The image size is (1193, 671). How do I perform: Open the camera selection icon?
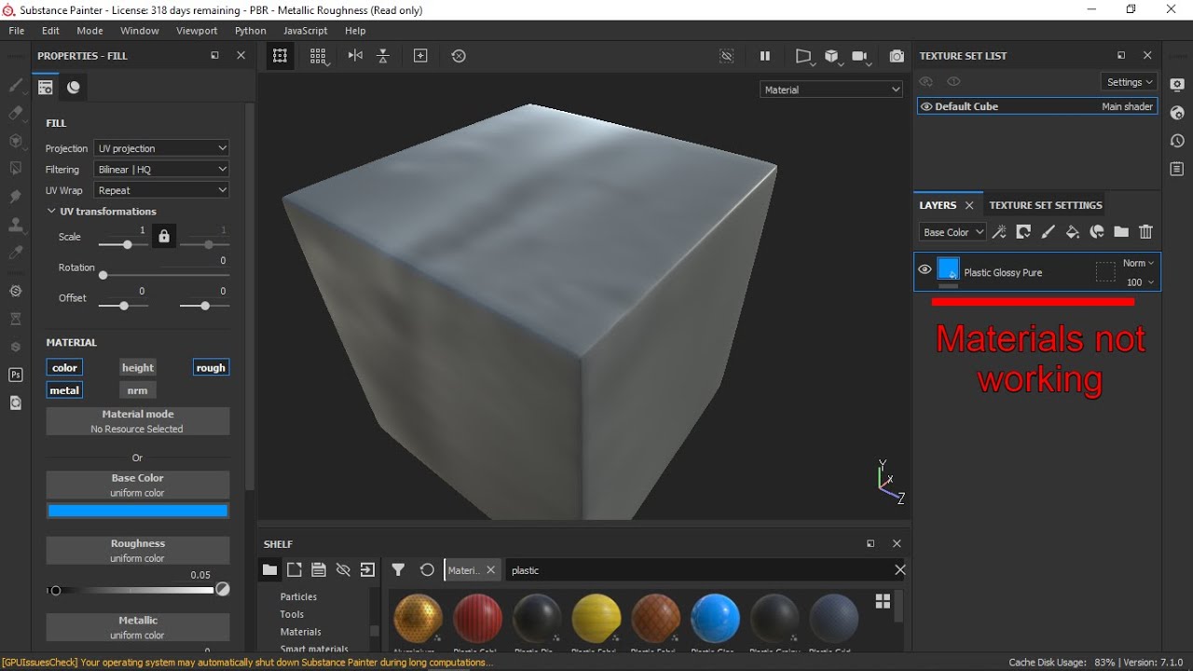click(x=860, y=56)
